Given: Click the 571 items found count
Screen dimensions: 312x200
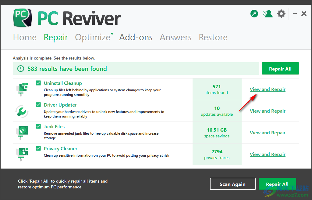Looking at the screenshot, I should tap(217, 89).
